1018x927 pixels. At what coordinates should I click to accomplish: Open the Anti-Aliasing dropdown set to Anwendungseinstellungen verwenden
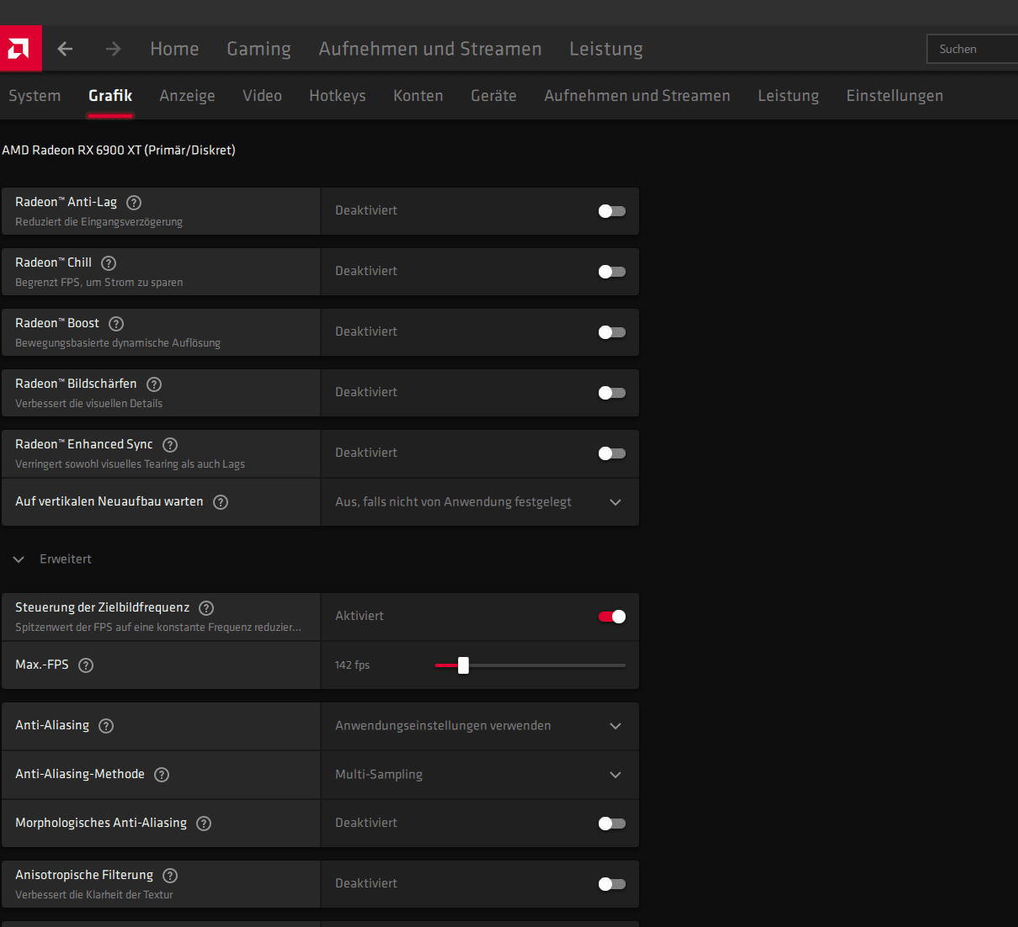tap(479, 726)
